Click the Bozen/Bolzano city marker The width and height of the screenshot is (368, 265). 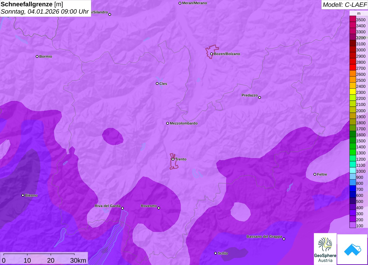coord(211,54)
